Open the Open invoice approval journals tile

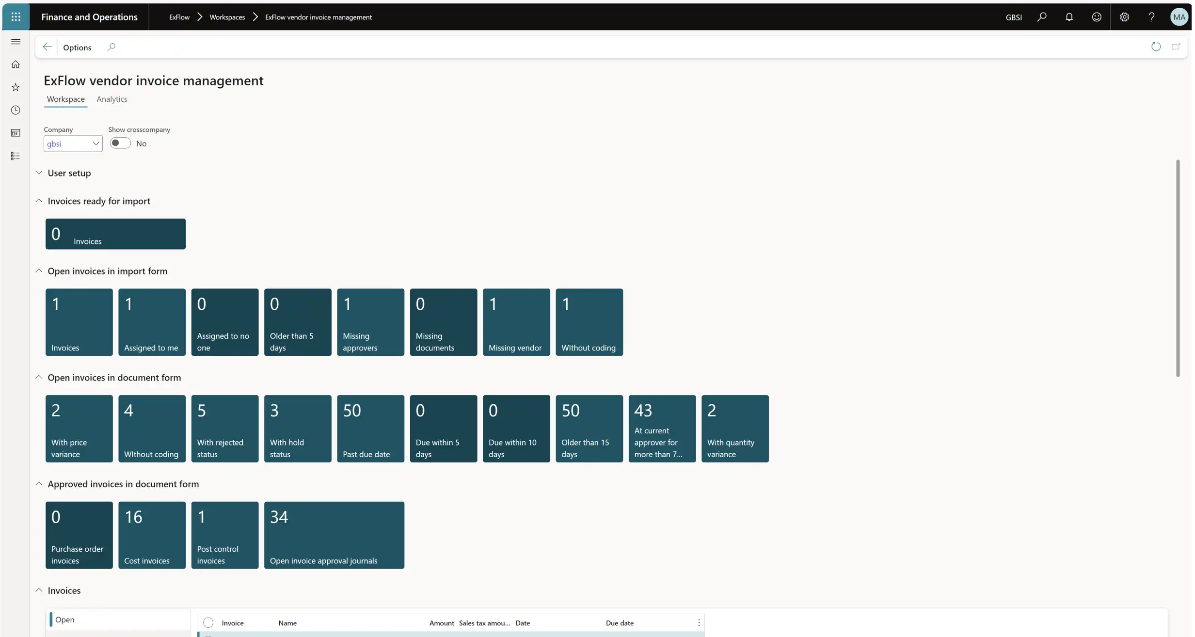[334, 535]
